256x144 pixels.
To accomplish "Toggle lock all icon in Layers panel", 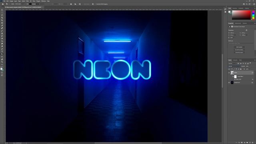I will point(241,69).
